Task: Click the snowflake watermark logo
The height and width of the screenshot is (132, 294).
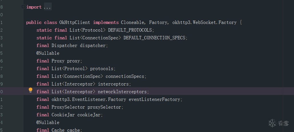Action: [x=273, y=123]
